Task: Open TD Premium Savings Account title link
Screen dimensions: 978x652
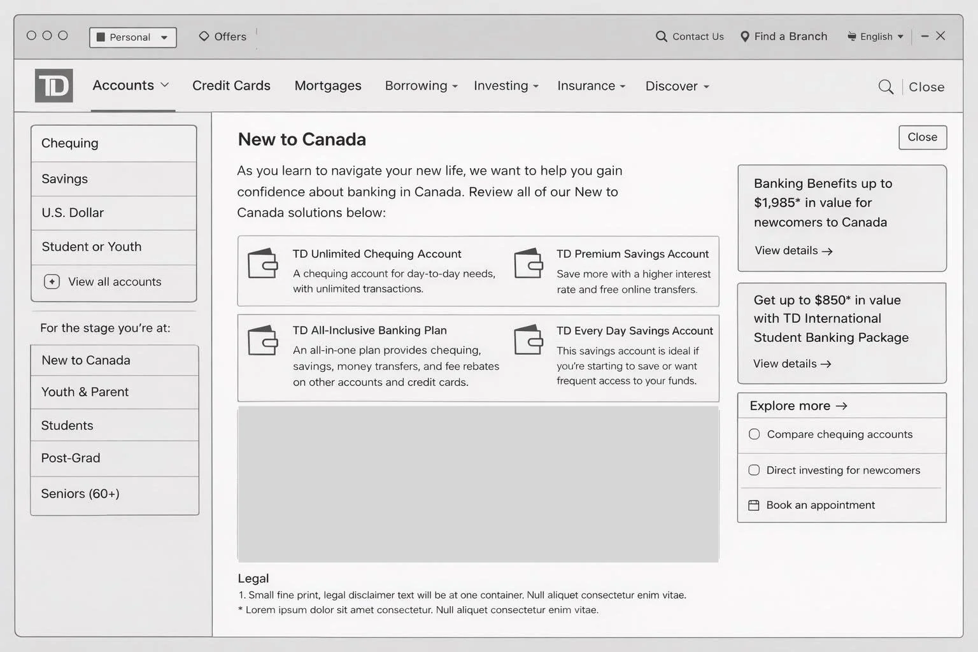Action: tap(632, 253)
